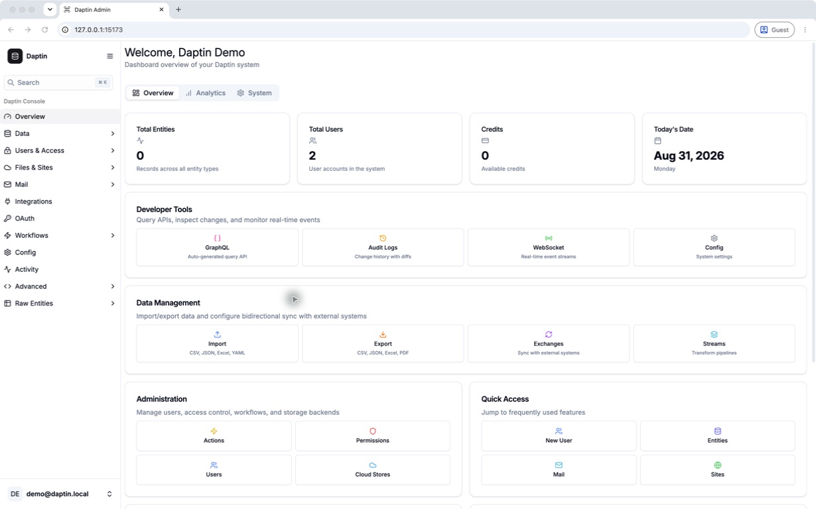Click the Raw Entities table icon
816x509 pixels.
(8, 303)
